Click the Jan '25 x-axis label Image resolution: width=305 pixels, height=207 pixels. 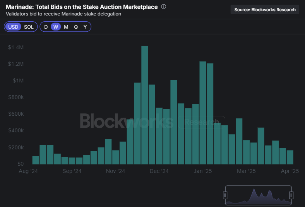(x=203, y=171)
